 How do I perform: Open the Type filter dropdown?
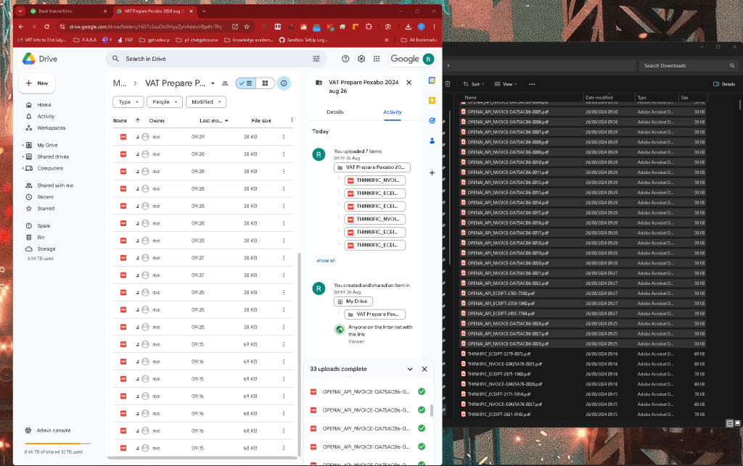[x=128, y=101]
